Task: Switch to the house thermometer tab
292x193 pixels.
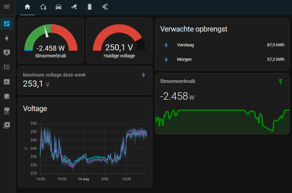Action: point(43,7)
